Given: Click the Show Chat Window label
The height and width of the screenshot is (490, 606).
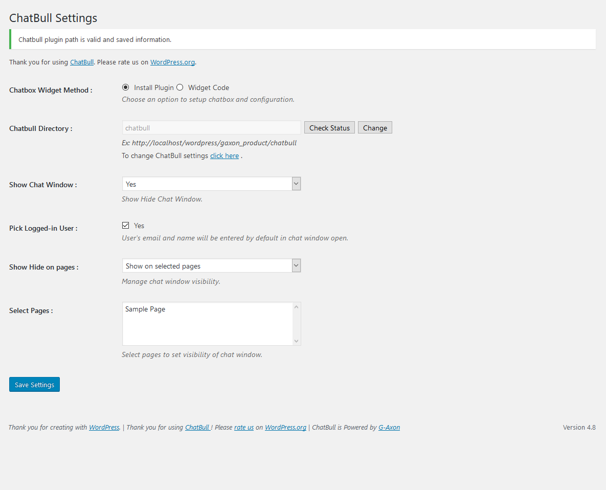Looking at the screenshot, I should click(x=43, y=185).
